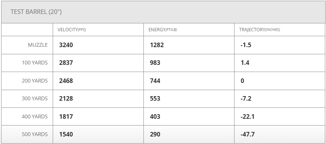326x144 pixels.
Task: Click the 300 YARDS row label
Action: coord(35,98)
